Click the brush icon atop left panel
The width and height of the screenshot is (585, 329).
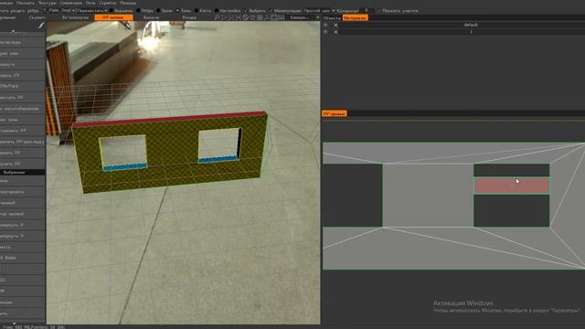[x=41, y=26]
